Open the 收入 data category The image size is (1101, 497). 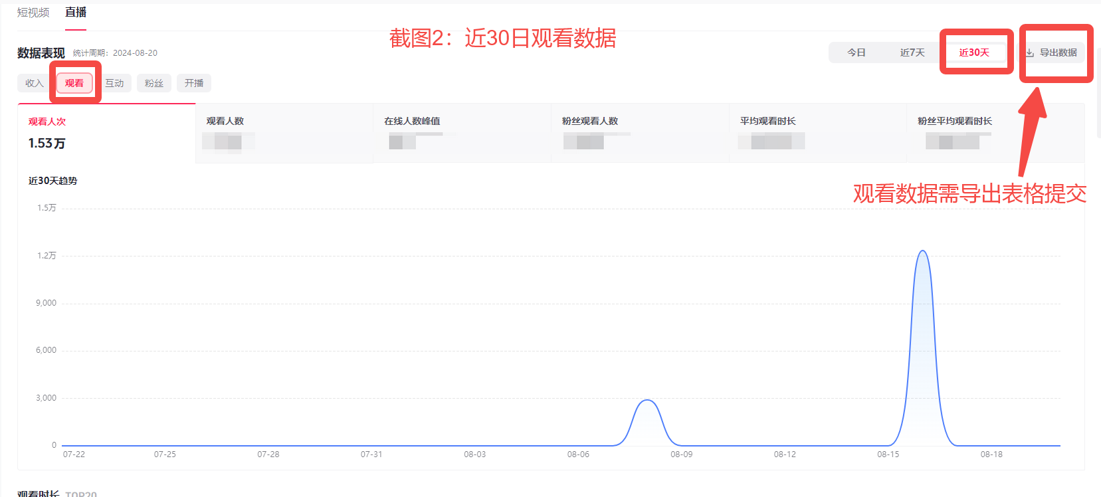34,83
